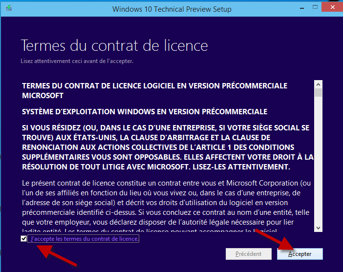This screenshot has height=272, width=343.
Task: Tick the 'J'accepte les termes' checkbox
Action: coord(23,238)
